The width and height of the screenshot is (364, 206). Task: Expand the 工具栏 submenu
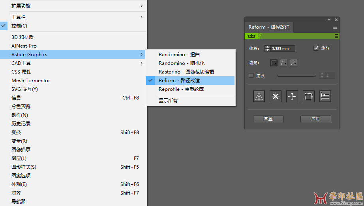(73, 17)
